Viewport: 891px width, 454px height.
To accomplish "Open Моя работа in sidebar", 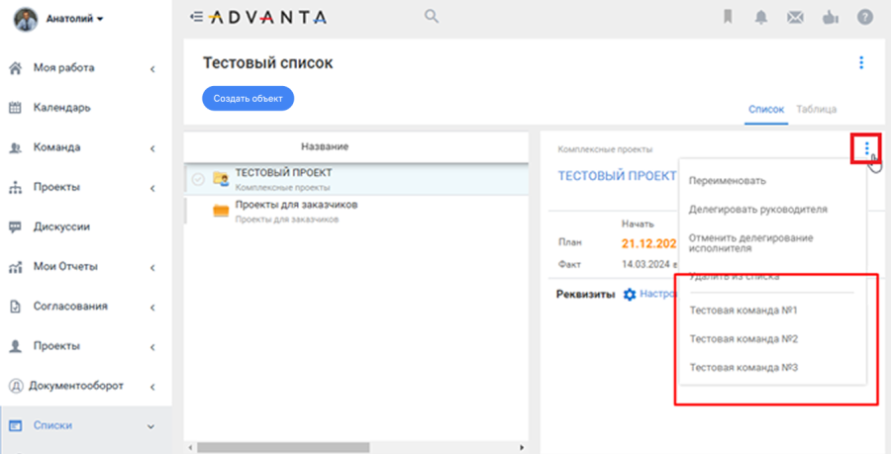I will click(x=63, y=68).
